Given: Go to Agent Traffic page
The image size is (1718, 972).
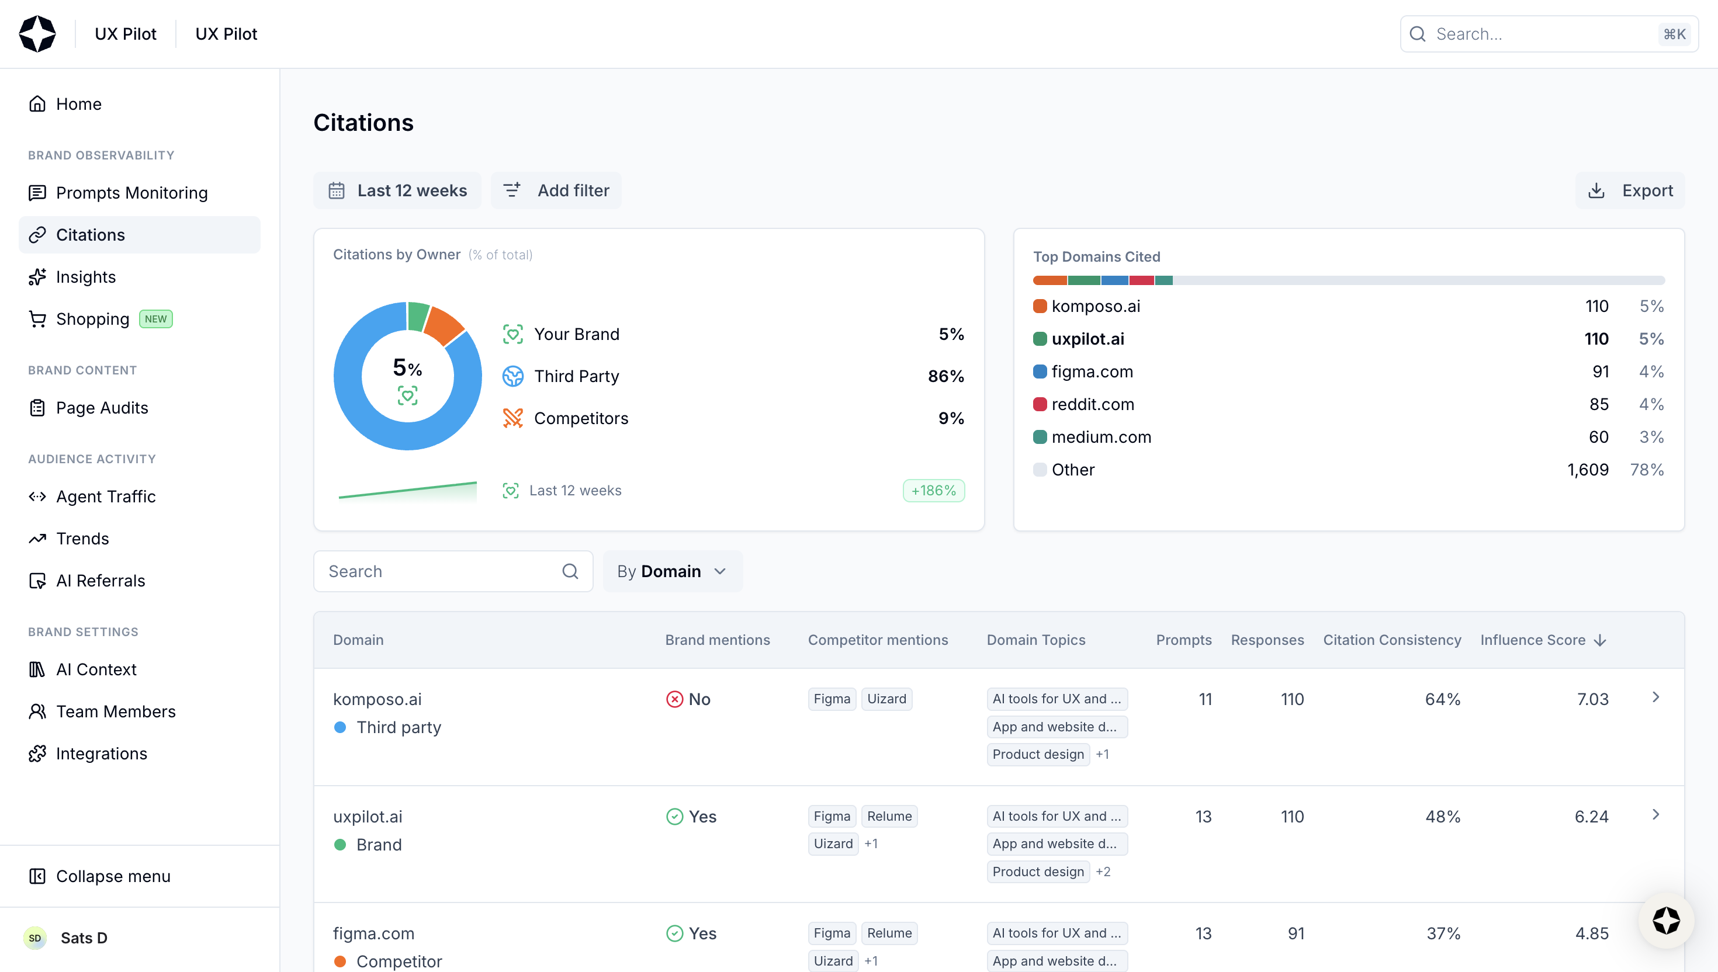Looking at the screenshot, I should [x=106, y=497].
